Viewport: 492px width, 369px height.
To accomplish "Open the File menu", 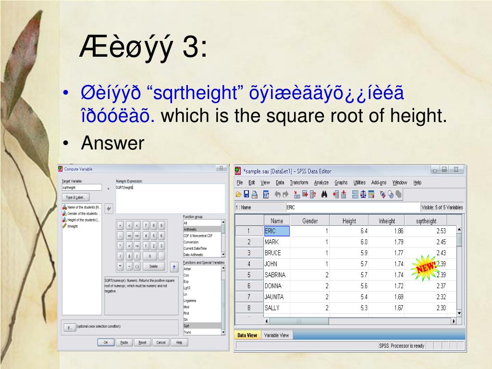I will tap(240, 183).
